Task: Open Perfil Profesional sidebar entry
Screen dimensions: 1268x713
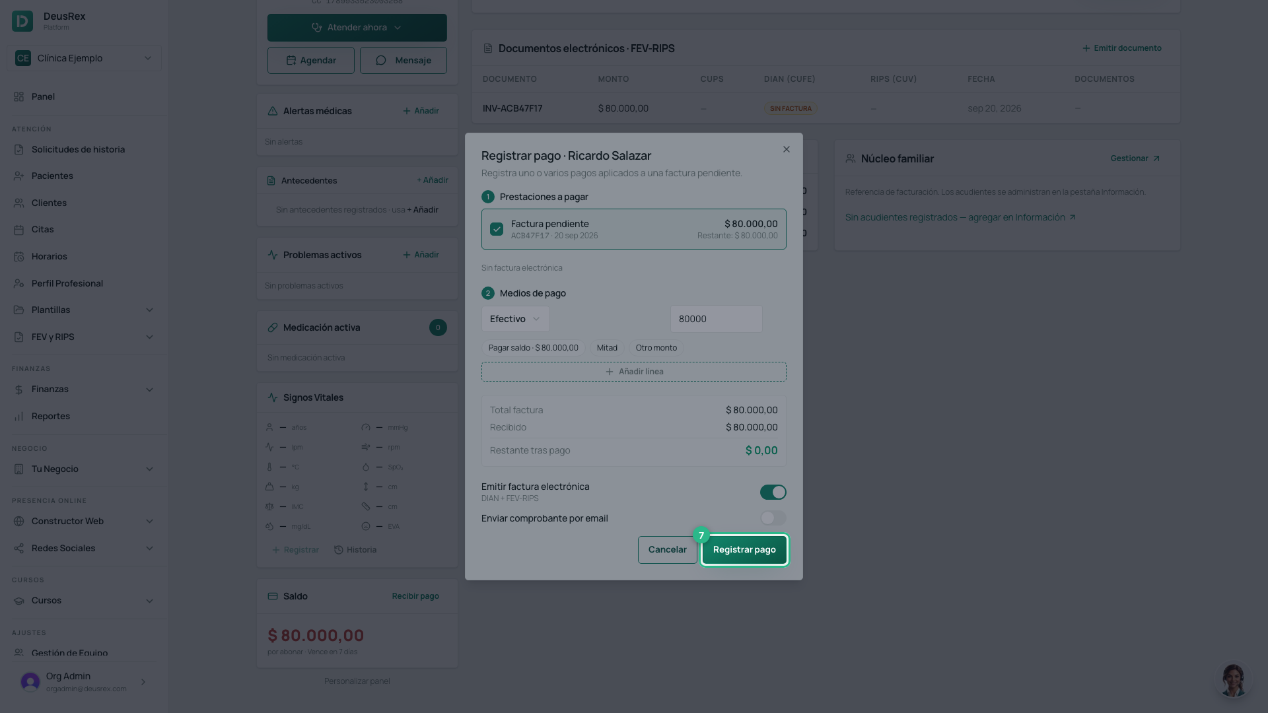Action: point(84,283)
